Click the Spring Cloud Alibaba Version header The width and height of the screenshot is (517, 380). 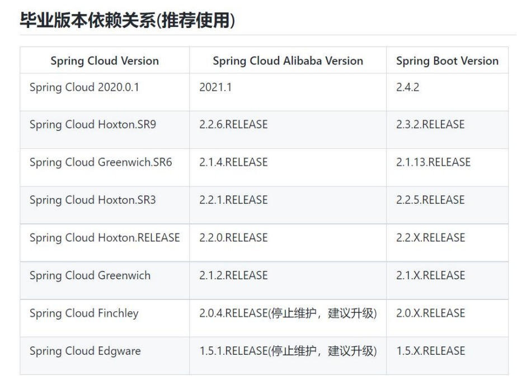pyautogui.click(x=288, y=61)
